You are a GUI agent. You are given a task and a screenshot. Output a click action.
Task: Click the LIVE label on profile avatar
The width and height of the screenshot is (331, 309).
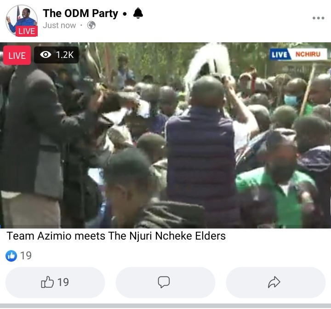pyautogui.click(x=27, y=31)
